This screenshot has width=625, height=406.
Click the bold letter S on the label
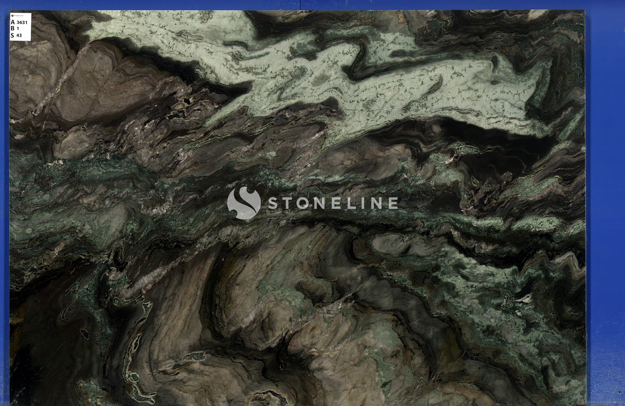[x=13, y=36]
